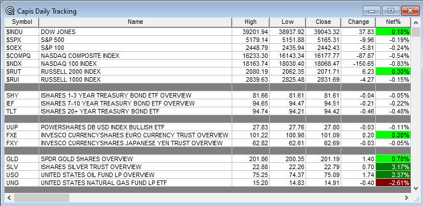The height and width of the screenshot is (206, 423).
Task: Click the DOW JONES name cell
Action: pos(136,32)
